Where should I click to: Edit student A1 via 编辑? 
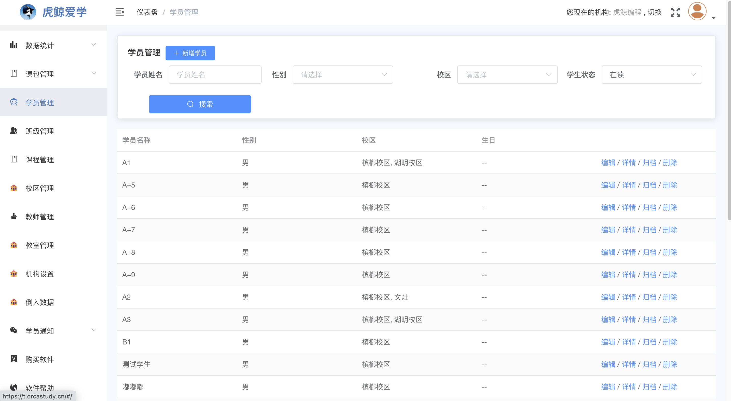click(608, 163)
